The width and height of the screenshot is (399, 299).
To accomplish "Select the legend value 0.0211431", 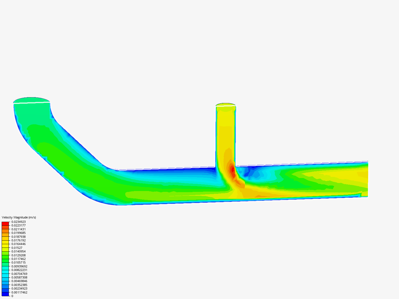I will [x=19, y=229].
